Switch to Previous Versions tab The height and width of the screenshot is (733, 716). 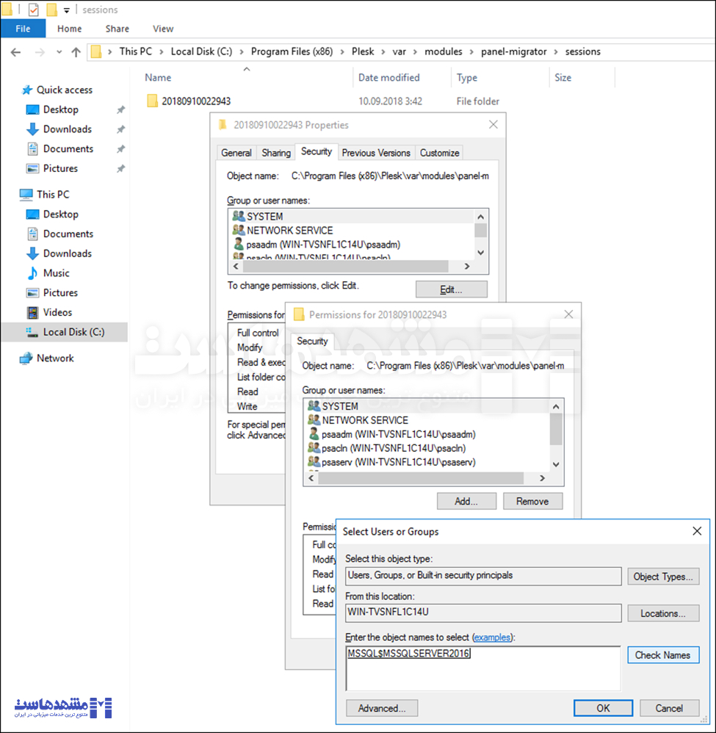[376, 153]
